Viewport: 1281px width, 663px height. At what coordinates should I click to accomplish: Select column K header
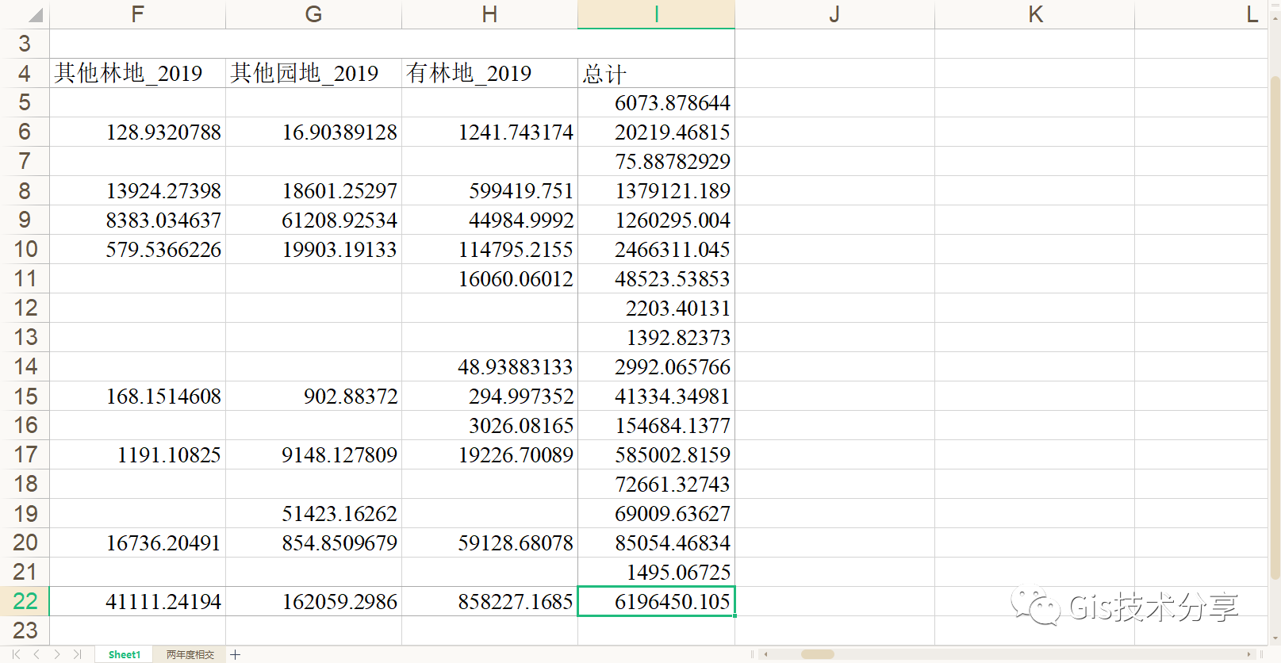1035,14
